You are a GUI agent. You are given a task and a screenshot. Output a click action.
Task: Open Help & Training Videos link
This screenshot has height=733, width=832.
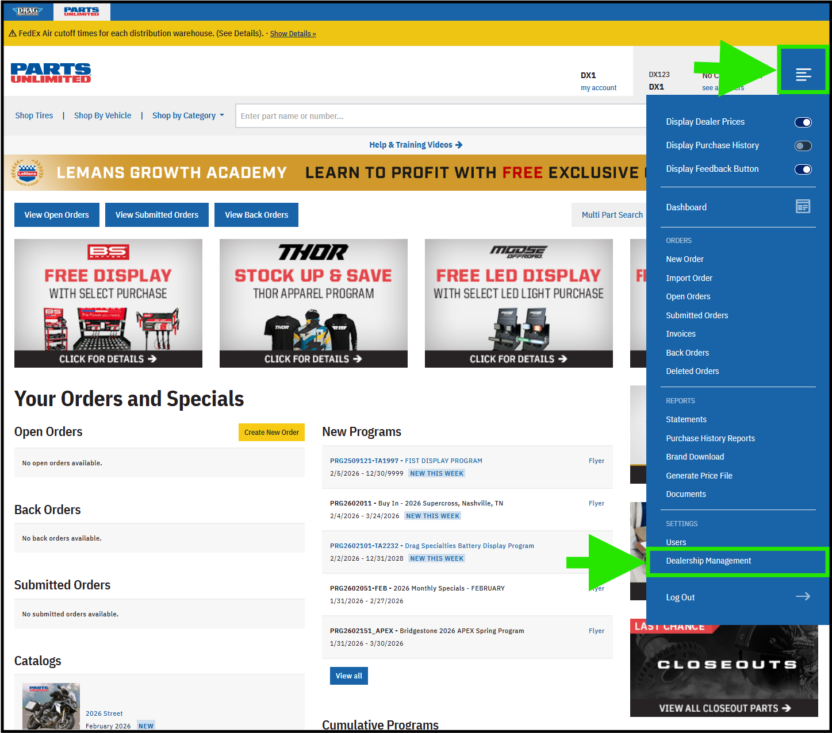416,145
